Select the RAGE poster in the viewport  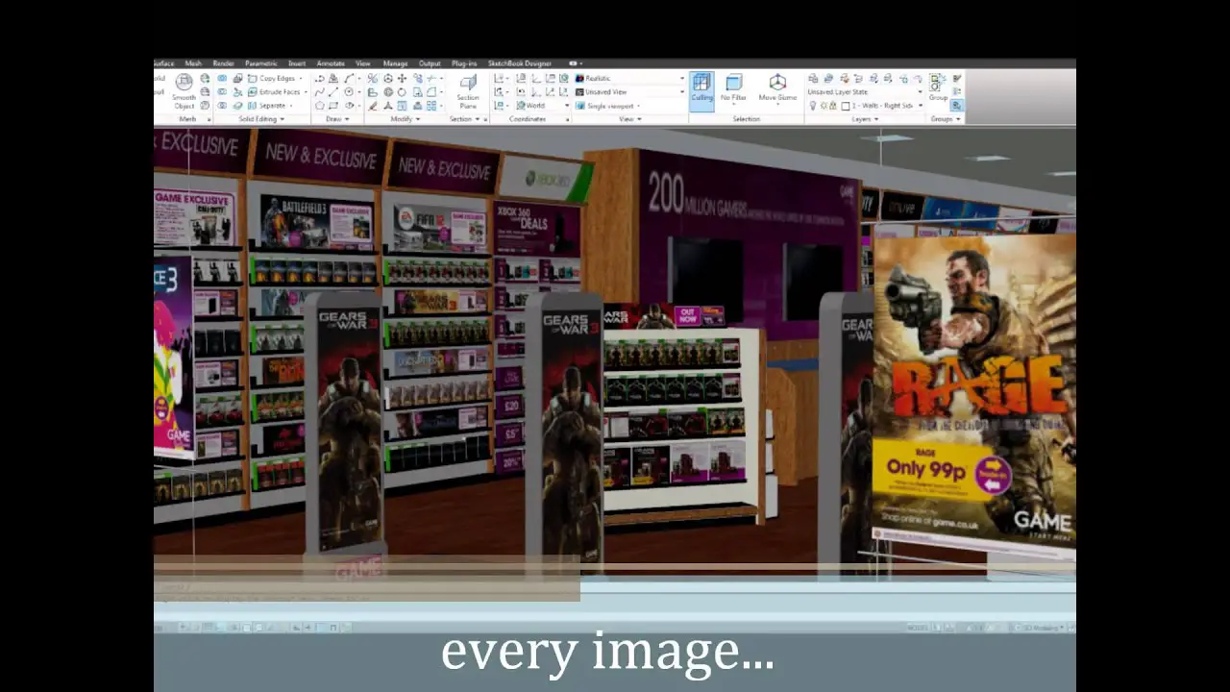coord(974,394)
